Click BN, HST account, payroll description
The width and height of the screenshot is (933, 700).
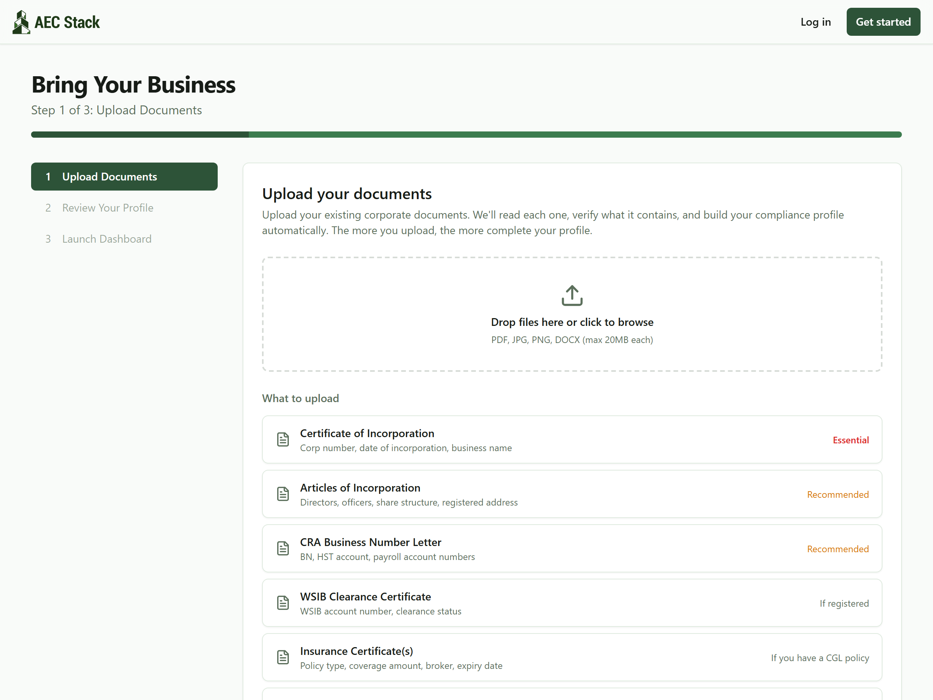(x=387, y=557)
